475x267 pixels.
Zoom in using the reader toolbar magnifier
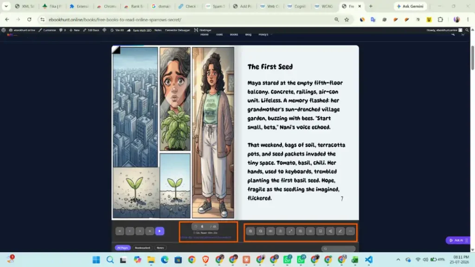[250, 231]
